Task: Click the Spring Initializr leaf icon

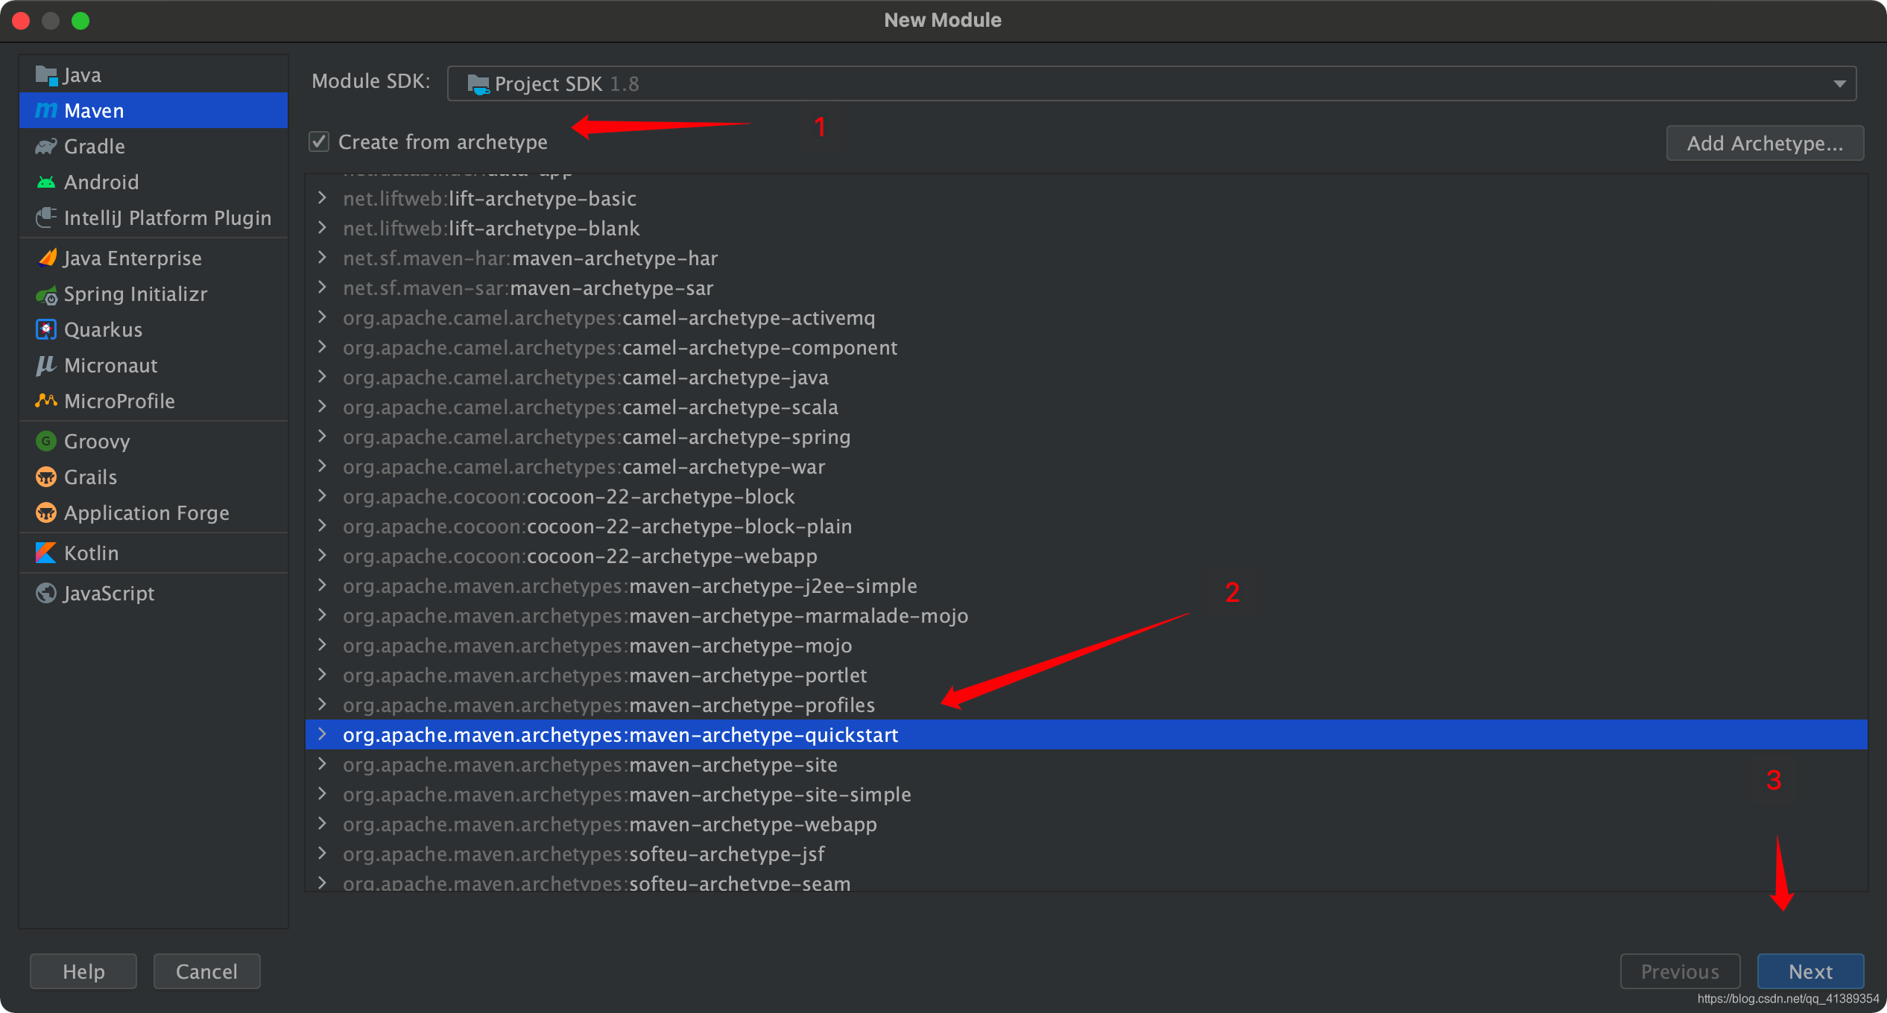Action: pyautogui.click(x=46, y=295)
